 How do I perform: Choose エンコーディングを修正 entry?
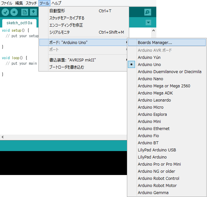[83, 25]
